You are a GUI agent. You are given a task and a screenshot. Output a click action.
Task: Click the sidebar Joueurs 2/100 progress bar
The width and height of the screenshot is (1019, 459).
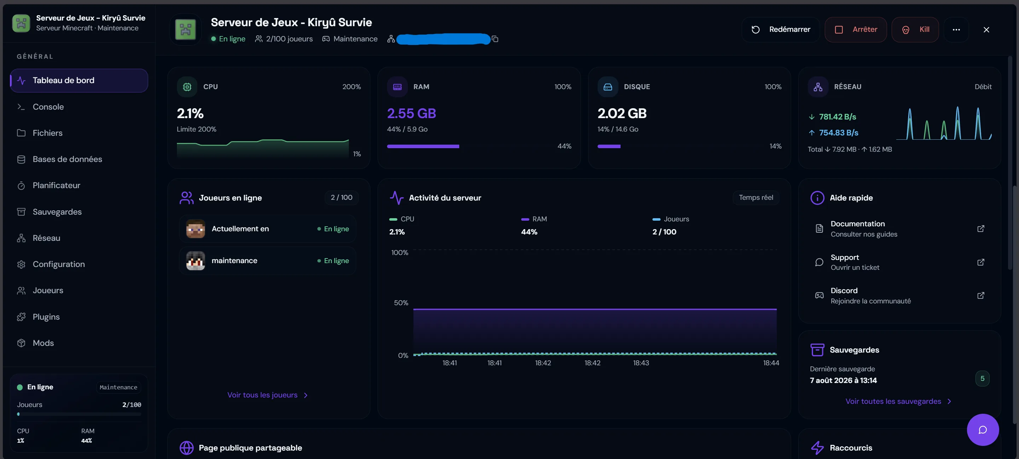pyautogui.click(x=79, y=414)
